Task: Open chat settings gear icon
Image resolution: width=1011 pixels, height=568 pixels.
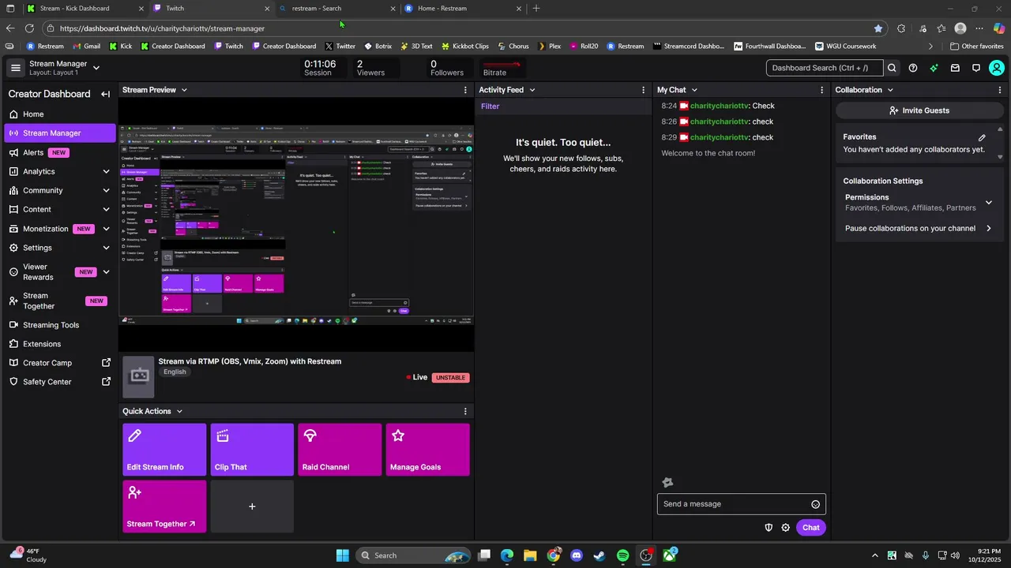Action: tap(786, 528)
